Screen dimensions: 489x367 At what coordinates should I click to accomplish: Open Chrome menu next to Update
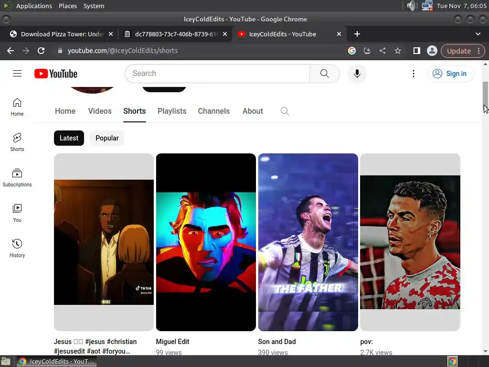479,51
